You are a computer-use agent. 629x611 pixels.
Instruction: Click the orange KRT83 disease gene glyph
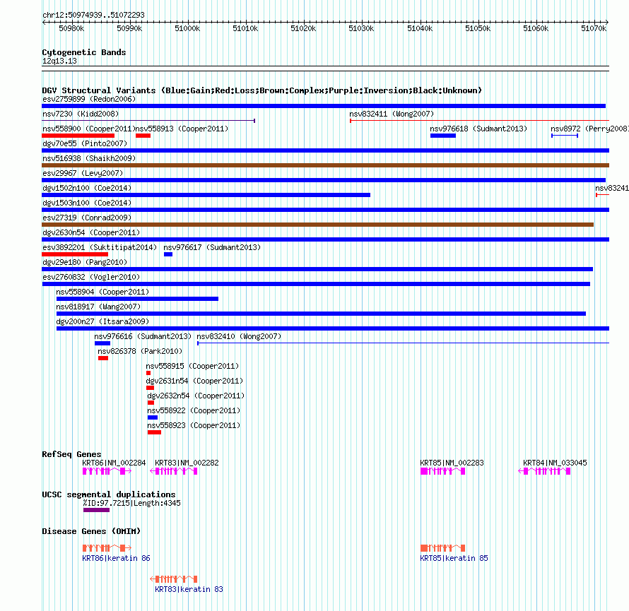click(174, 579)
